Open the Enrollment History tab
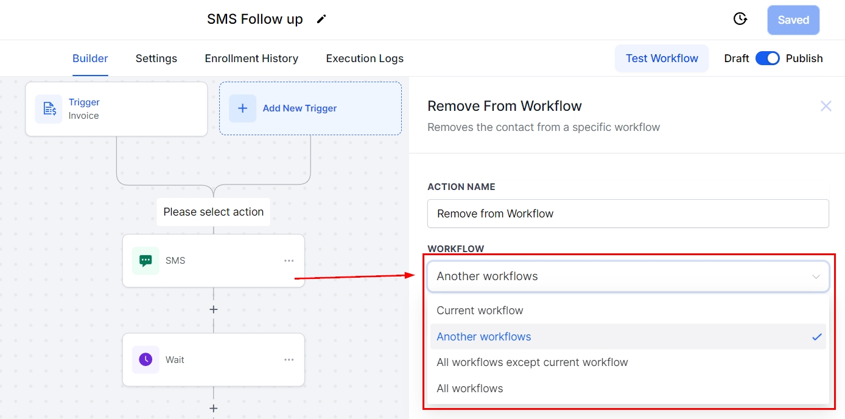 [251, 58]
